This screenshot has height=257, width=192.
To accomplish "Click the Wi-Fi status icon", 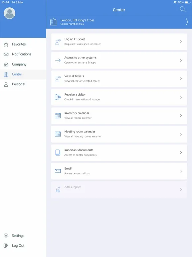I will 175,2.
